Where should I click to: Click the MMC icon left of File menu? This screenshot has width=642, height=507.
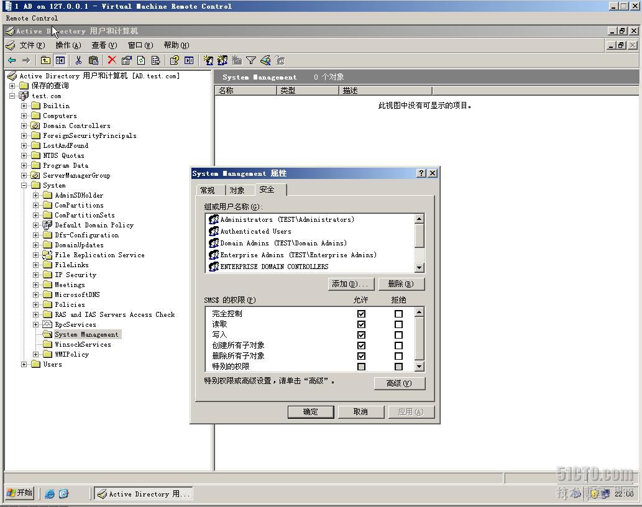(x=11, y=45)
